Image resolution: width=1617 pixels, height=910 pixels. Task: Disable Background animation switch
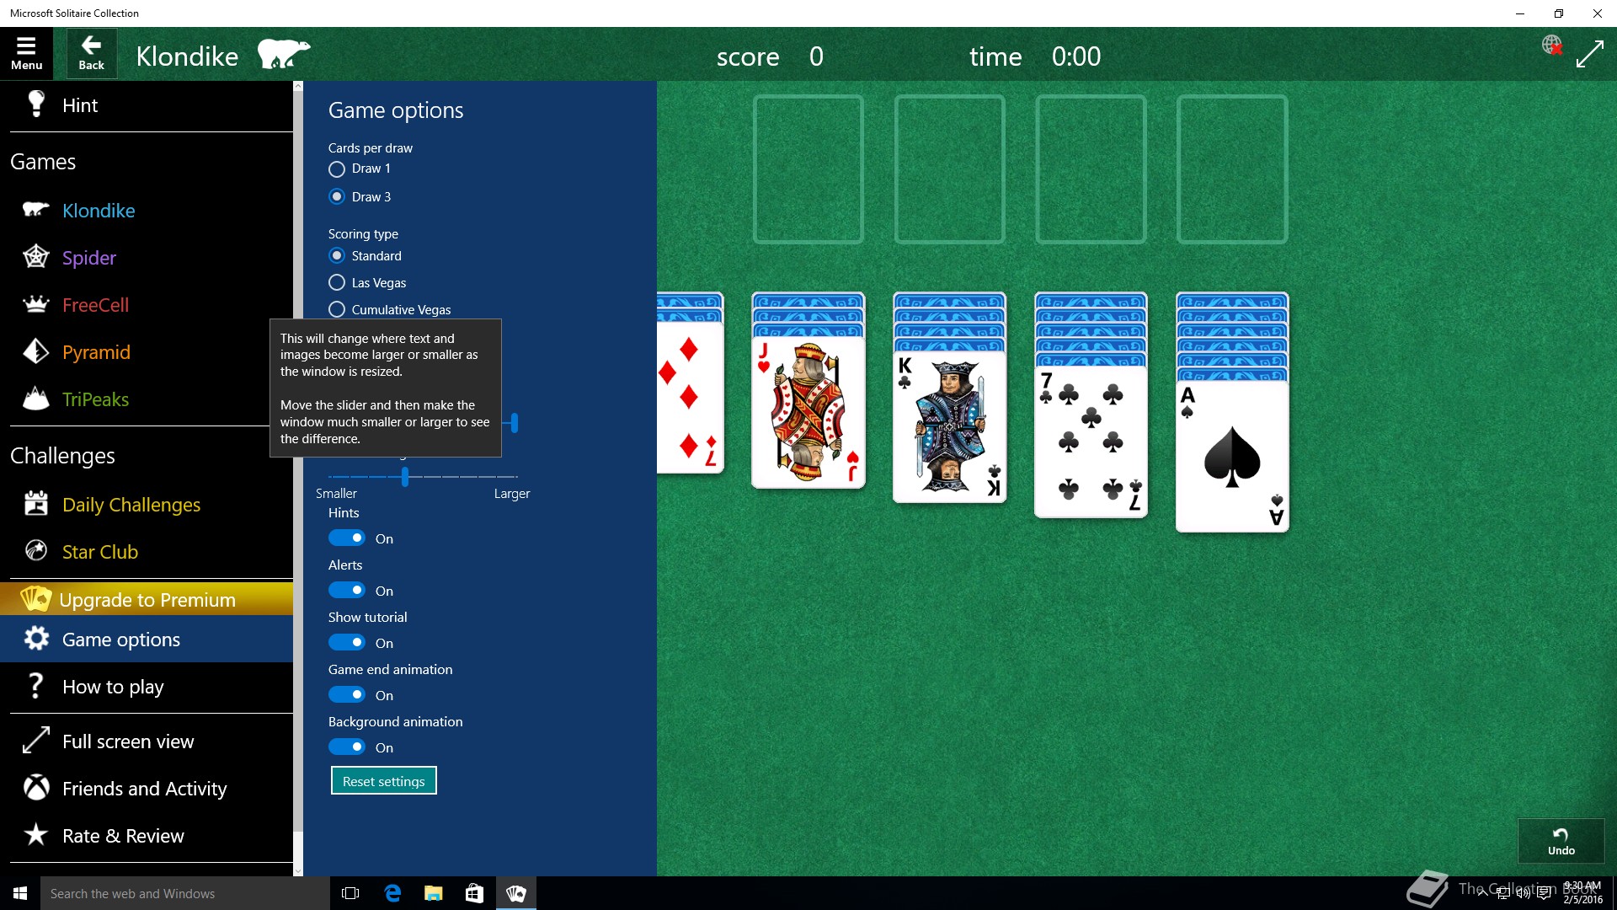tap(347, 747)
